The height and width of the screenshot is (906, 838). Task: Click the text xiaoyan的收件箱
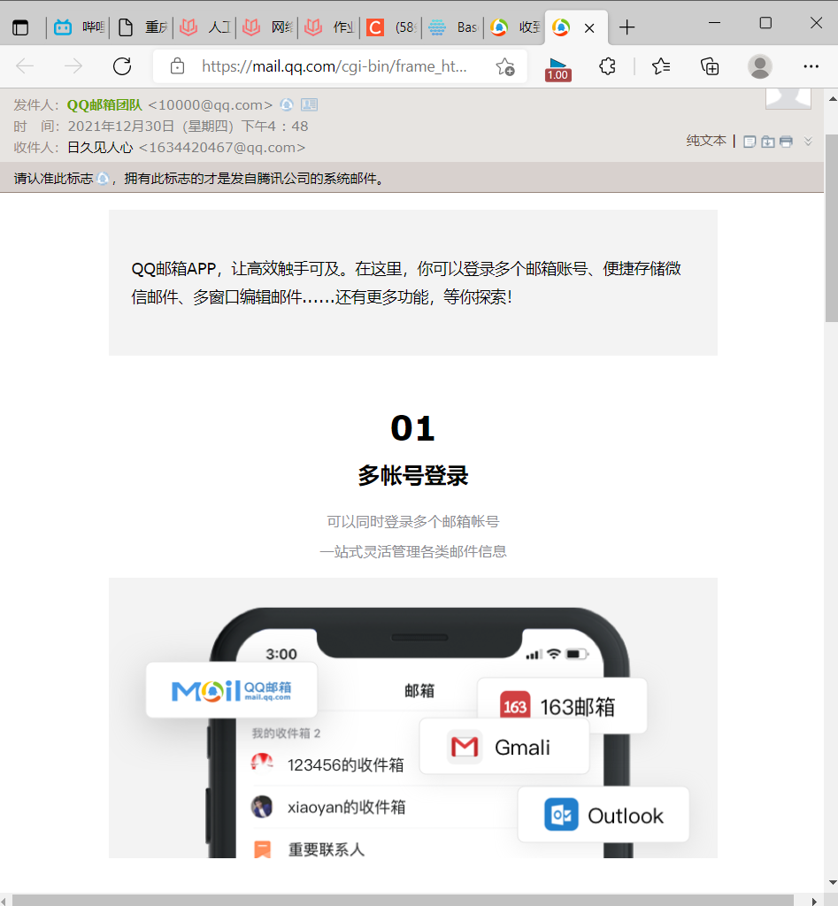point(346,807)
